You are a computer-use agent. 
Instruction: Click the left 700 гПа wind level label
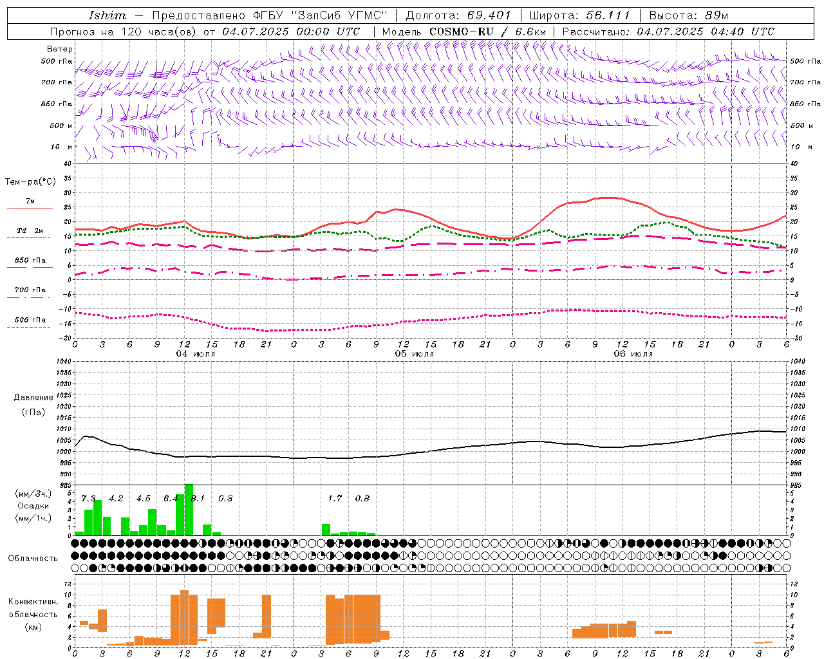[x=57, y=82]
